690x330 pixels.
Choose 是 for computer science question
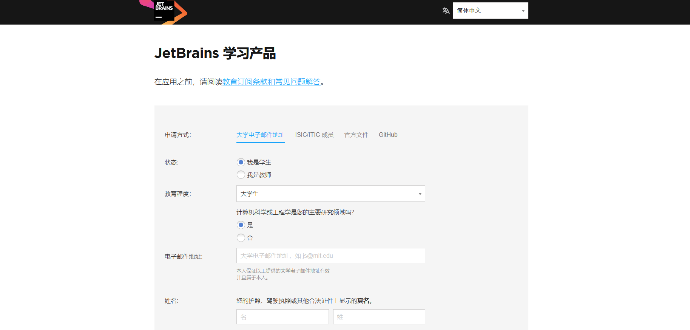(x=241, y=225)
